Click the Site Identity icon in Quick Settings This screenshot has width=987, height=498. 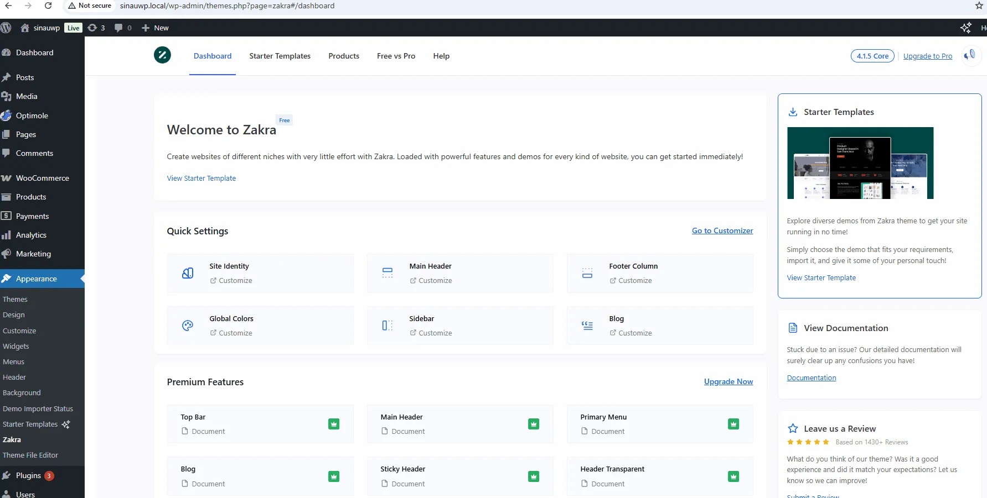click(188, 272)
